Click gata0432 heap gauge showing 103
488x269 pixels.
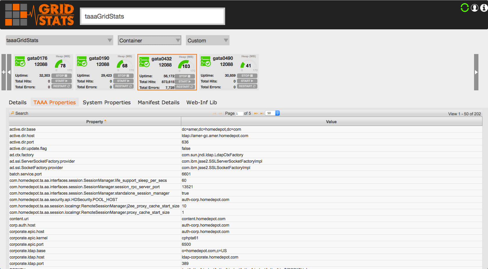[x=186, y=64]
